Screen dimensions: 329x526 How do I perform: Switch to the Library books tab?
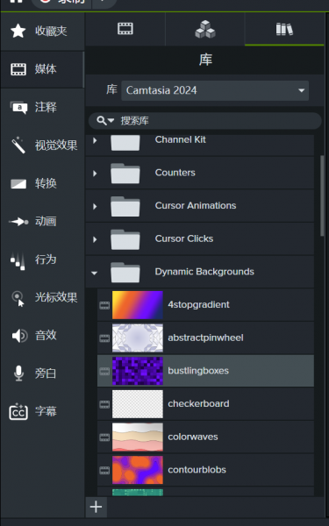pos(284,29)
